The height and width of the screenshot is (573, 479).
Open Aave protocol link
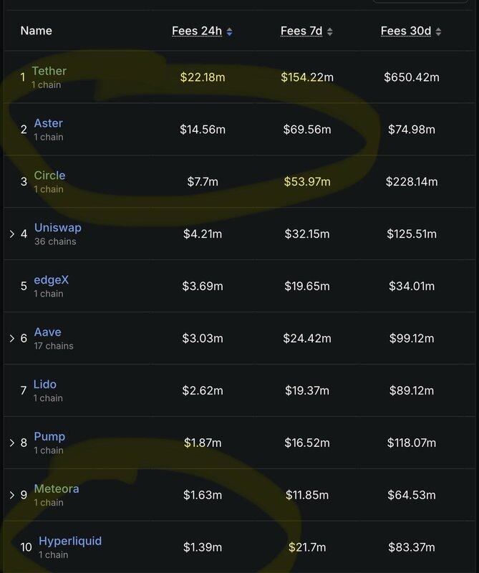pyautogui.click(x=47, y=332)
